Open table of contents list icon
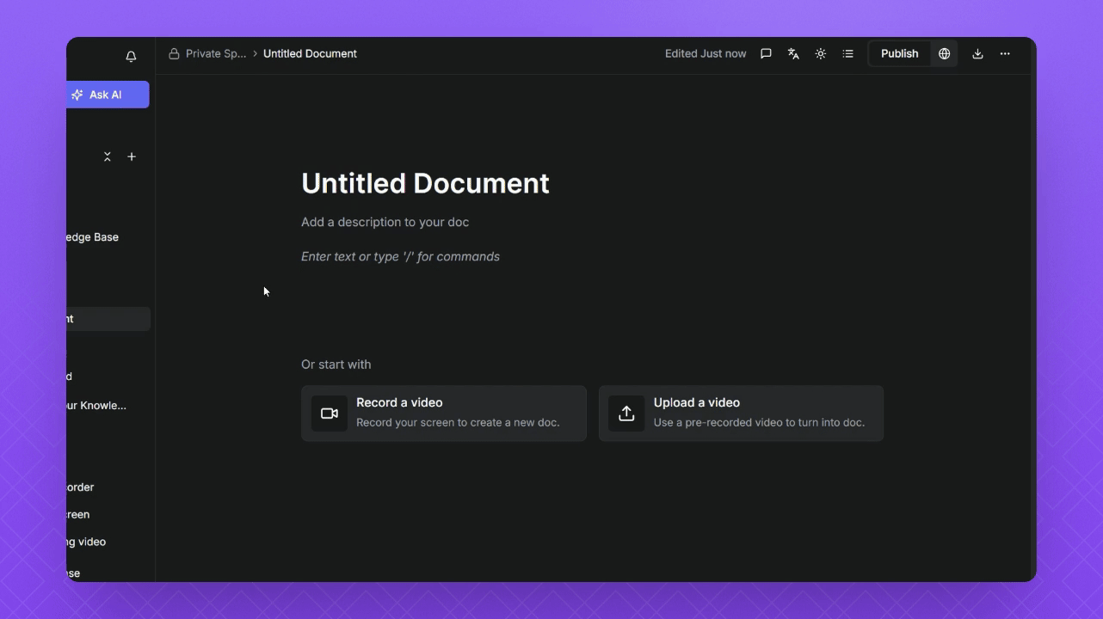This screenshot has width=1103, height=619. click(x=847, y=53)
